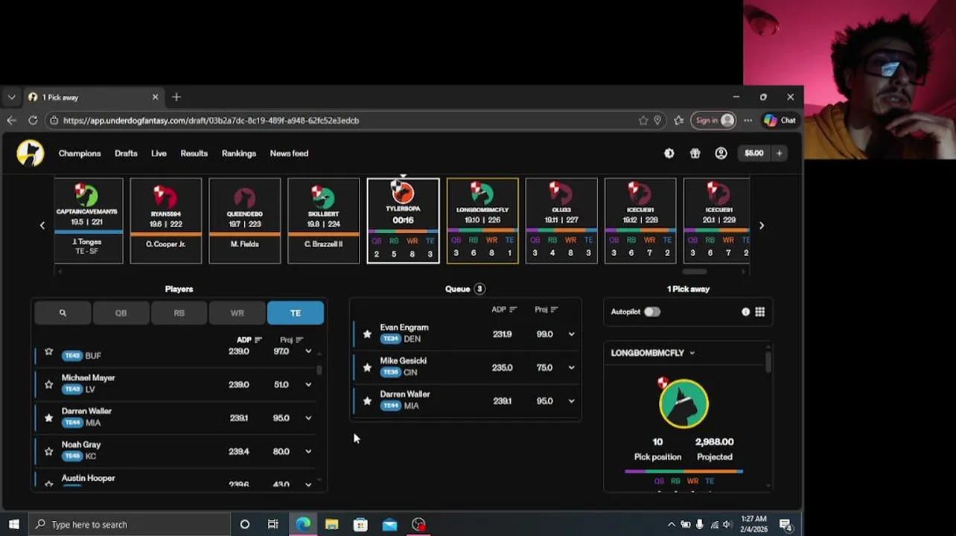The image size is (956, 536).
Task: Open Mail app from the taskbar
Action: (x=389, y=524)
